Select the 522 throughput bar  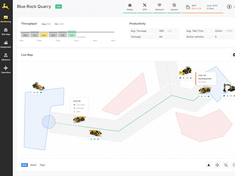(35, 34)
